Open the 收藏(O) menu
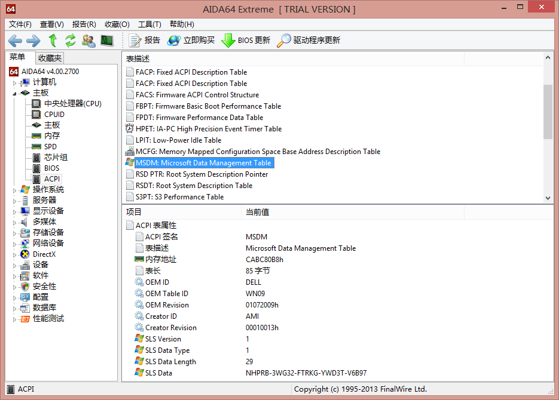Viewport: 559px width, 400px height. coord(117,24)
